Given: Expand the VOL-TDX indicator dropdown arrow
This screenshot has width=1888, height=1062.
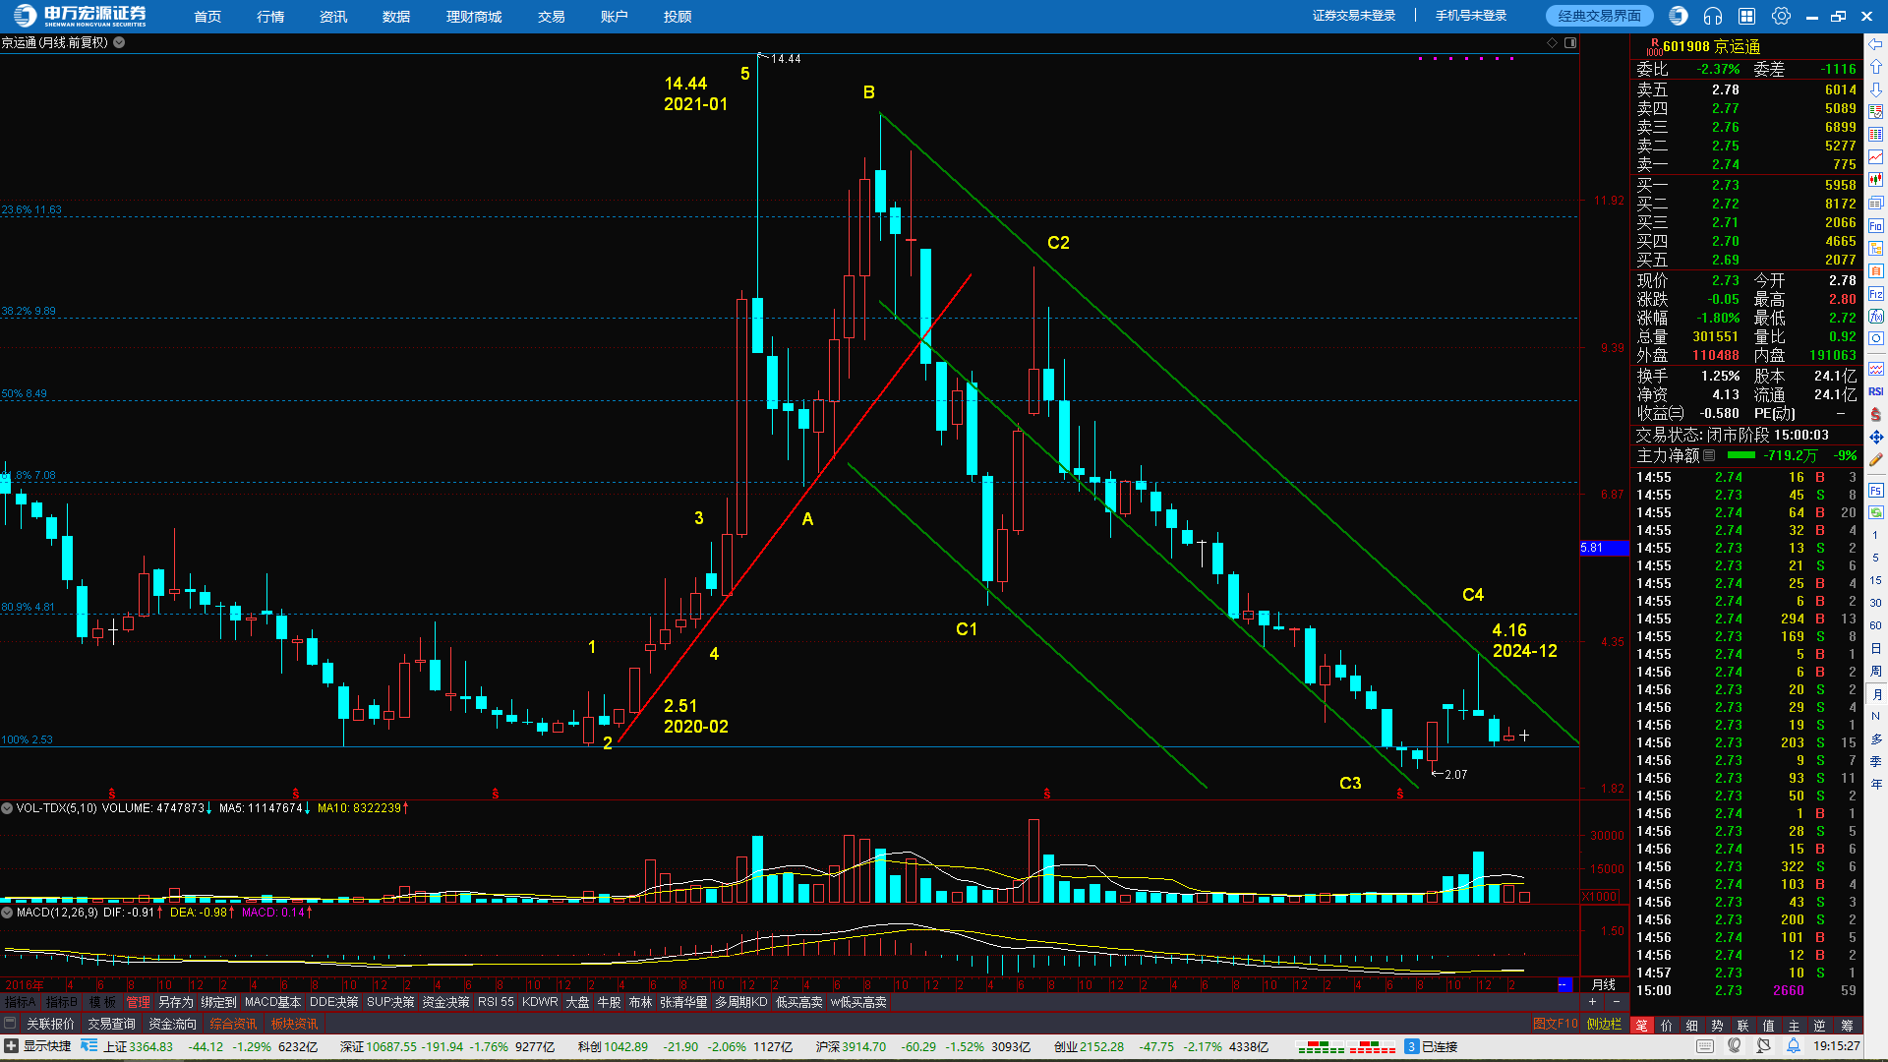Looking at the screenshot, I should [x=7, y=808].
